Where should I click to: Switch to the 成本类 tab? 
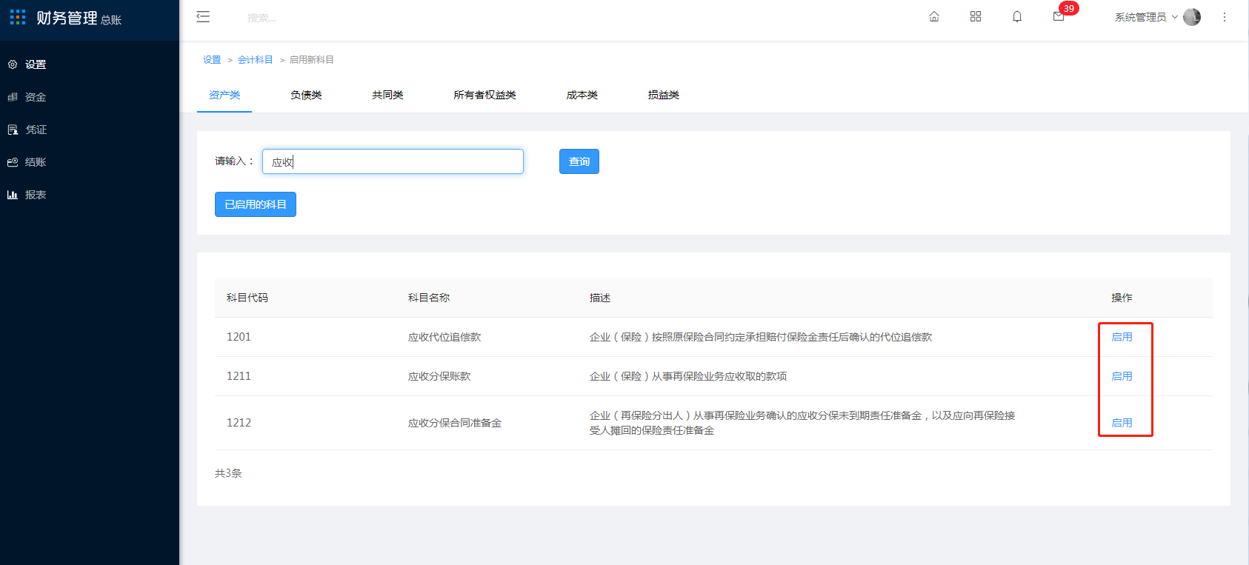point(582,95)
